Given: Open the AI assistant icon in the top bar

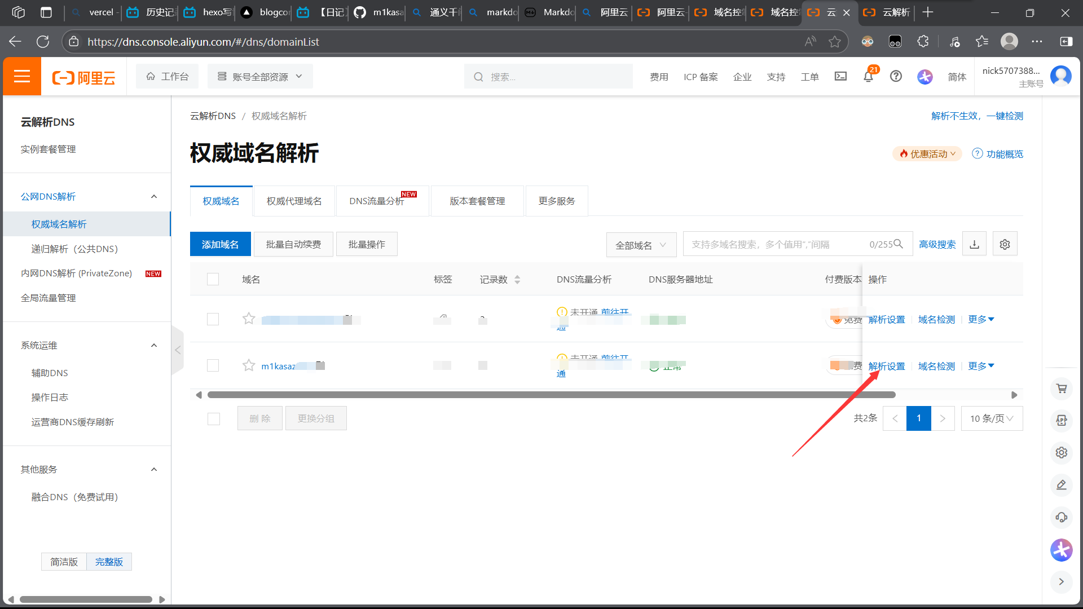Looking at the screenshot, I should 925,76.
